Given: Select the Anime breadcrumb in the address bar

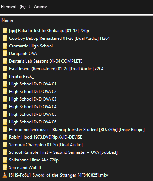Looking at the screenshot, I should (40, 7).
